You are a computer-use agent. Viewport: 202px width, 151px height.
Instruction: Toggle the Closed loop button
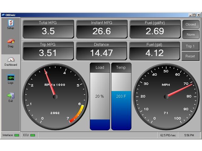click(190, 24)
